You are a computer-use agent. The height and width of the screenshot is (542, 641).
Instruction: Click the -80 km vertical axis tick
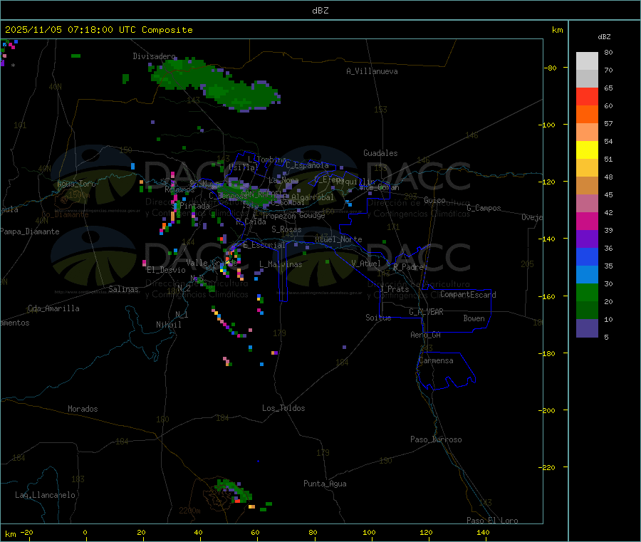pos(551,68)
